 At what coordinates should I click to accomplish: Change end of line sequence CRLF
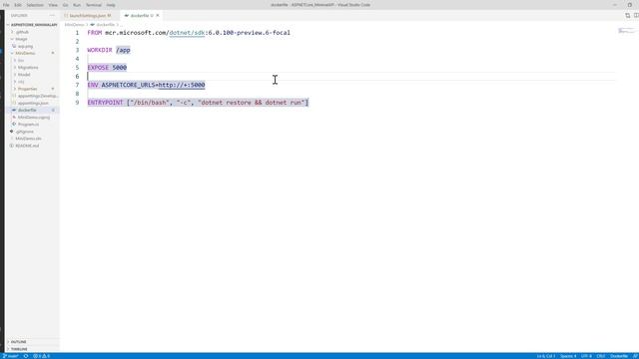tap(601, 356)
